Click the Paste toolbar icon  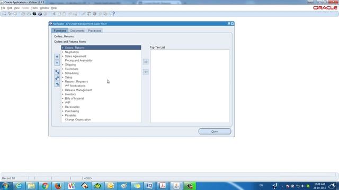point(65,14)
